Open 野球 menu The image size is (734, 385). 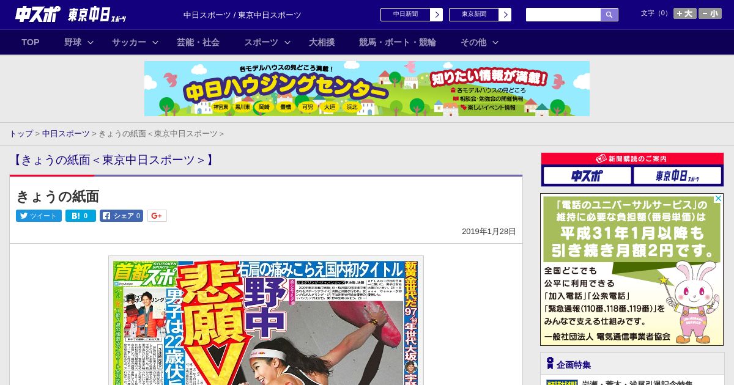[x=73, y=42]
